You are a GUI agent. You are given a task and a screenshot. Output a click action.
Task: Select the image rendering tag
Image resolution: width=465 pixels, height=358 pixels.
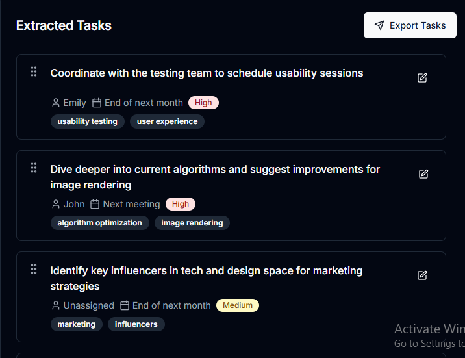coord(192,223)
